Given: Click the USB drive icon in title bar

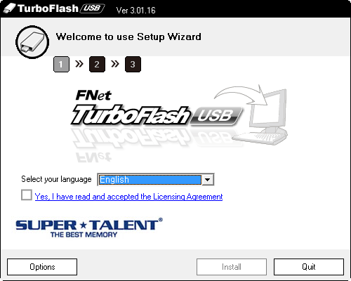Looking at the screenshot, I should [x=9, y=8].
